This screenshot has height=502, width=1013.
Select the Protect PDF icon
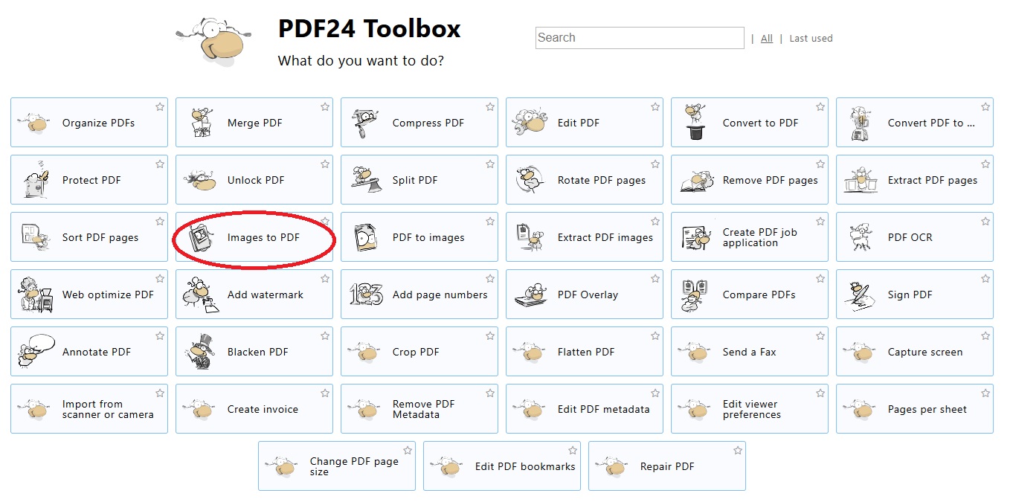[x=35, y=181]
